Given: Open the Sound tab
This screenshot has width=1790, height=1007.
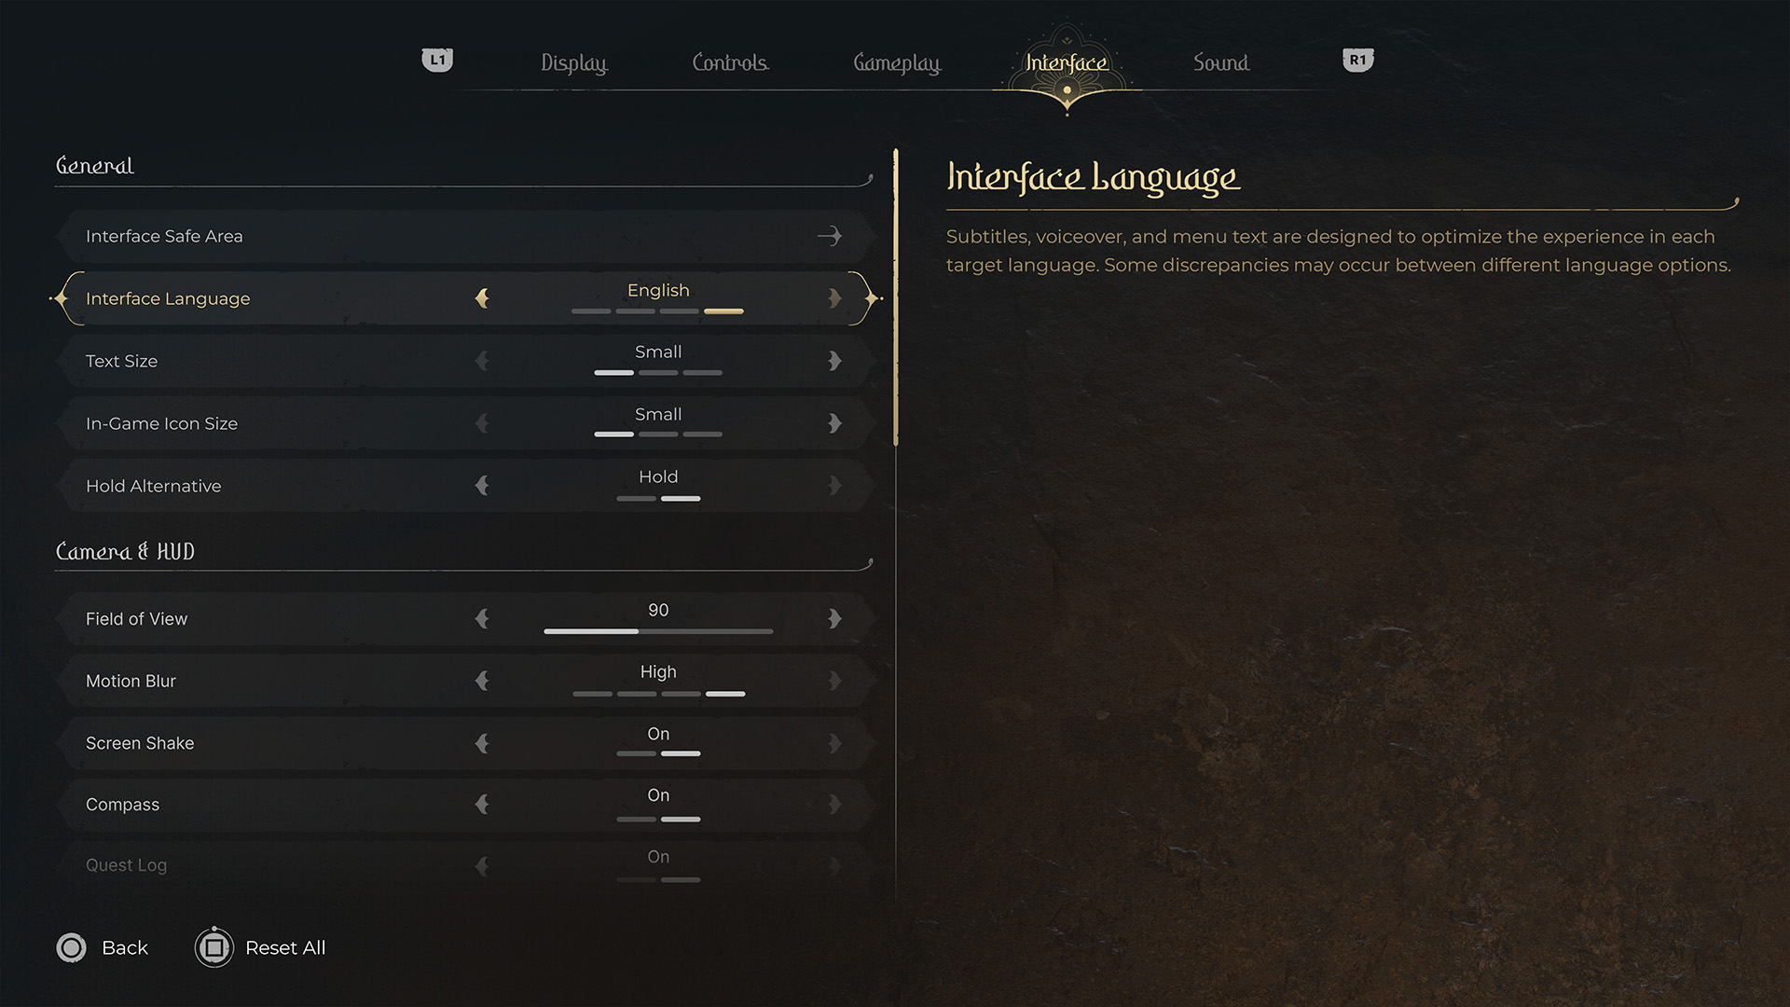Looking at the screenshot, I should coord(1220,62).
